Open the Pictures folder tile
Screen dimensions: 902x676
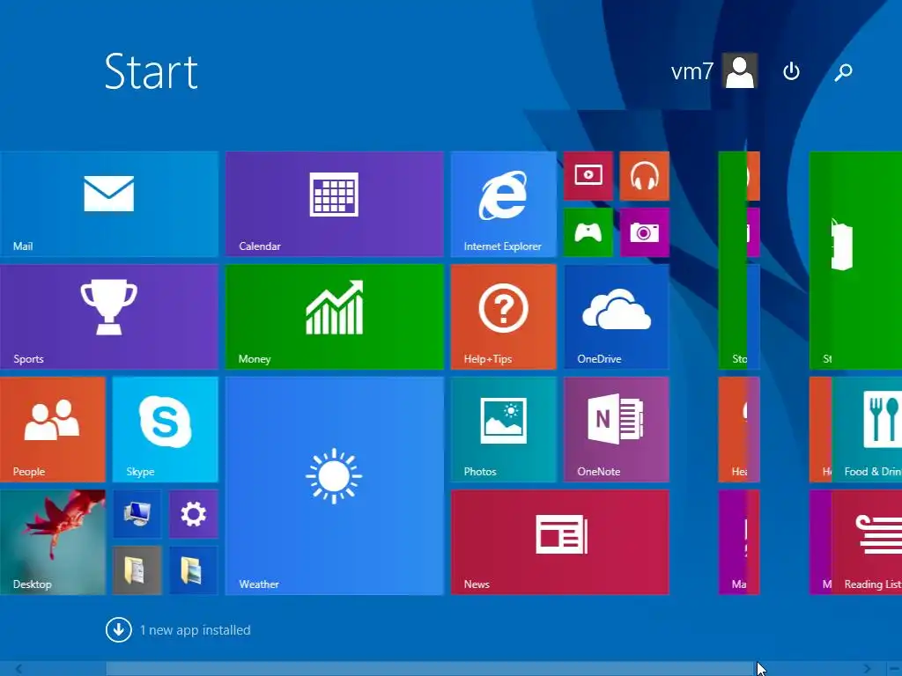click(x=193, y=570)
